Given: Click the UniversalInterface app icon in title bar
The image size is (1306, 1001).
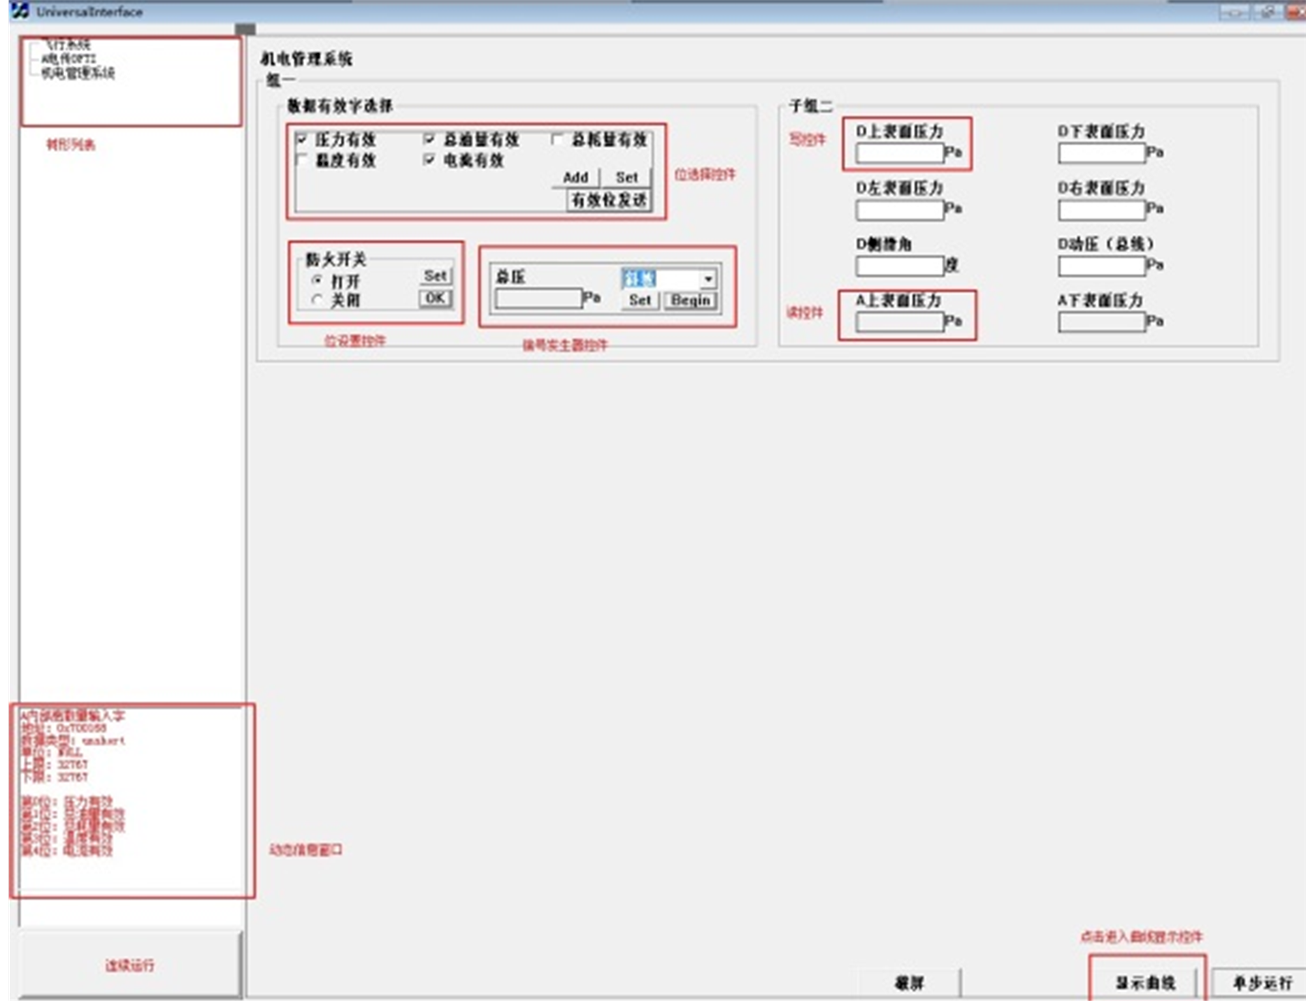Looking at the screenshot, I should 20,10.
